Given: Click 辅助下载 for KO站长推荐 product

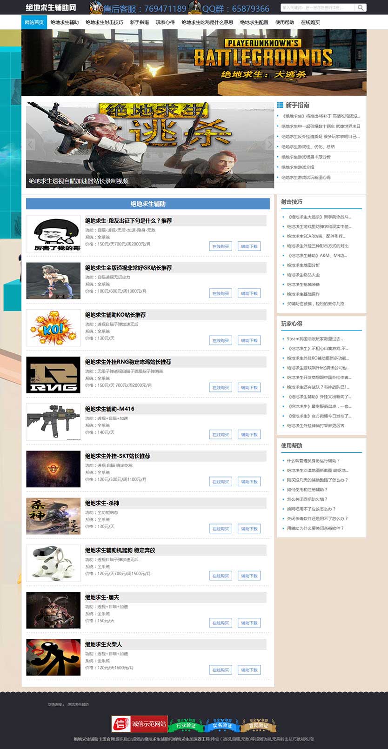Looking at the screenshot, I should pos(249,340).
